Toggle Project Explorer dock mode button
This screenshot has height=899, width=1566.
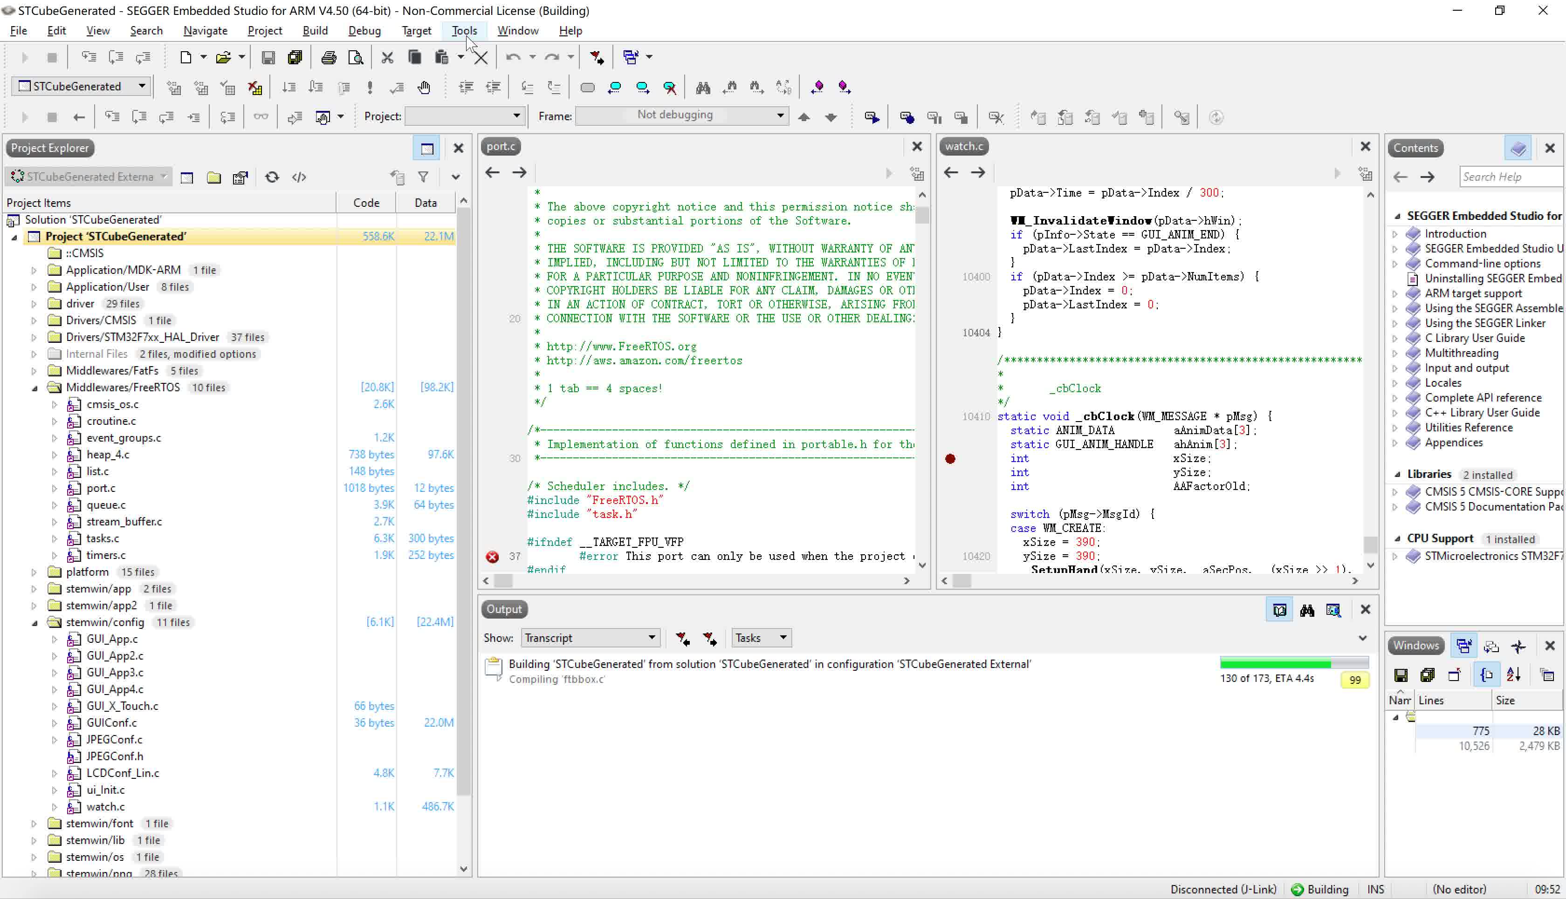point(427,148)
